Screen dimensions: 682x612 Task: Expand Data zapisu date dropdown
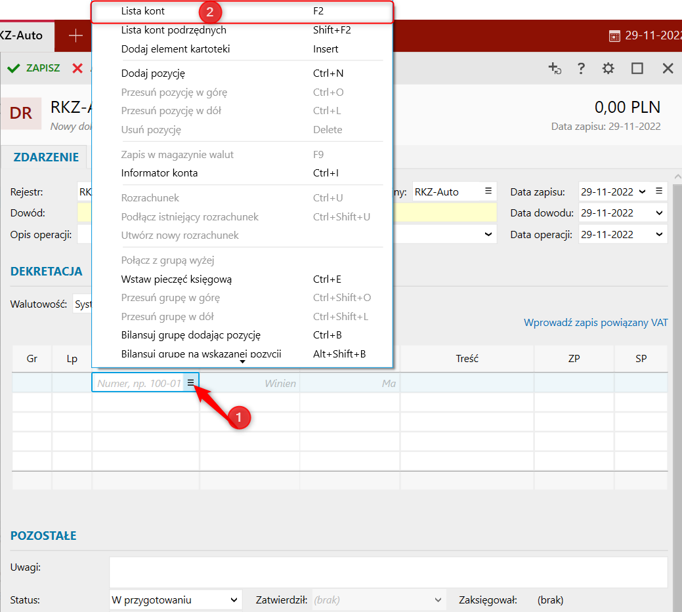pos(643,192)
